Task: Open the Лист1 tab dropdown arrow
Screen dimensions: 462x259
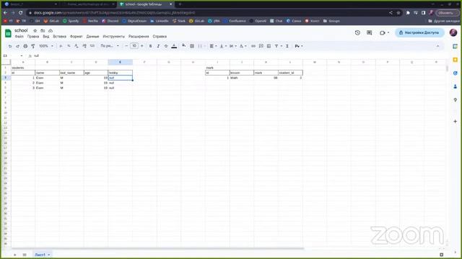Action: tap(49, 255)
